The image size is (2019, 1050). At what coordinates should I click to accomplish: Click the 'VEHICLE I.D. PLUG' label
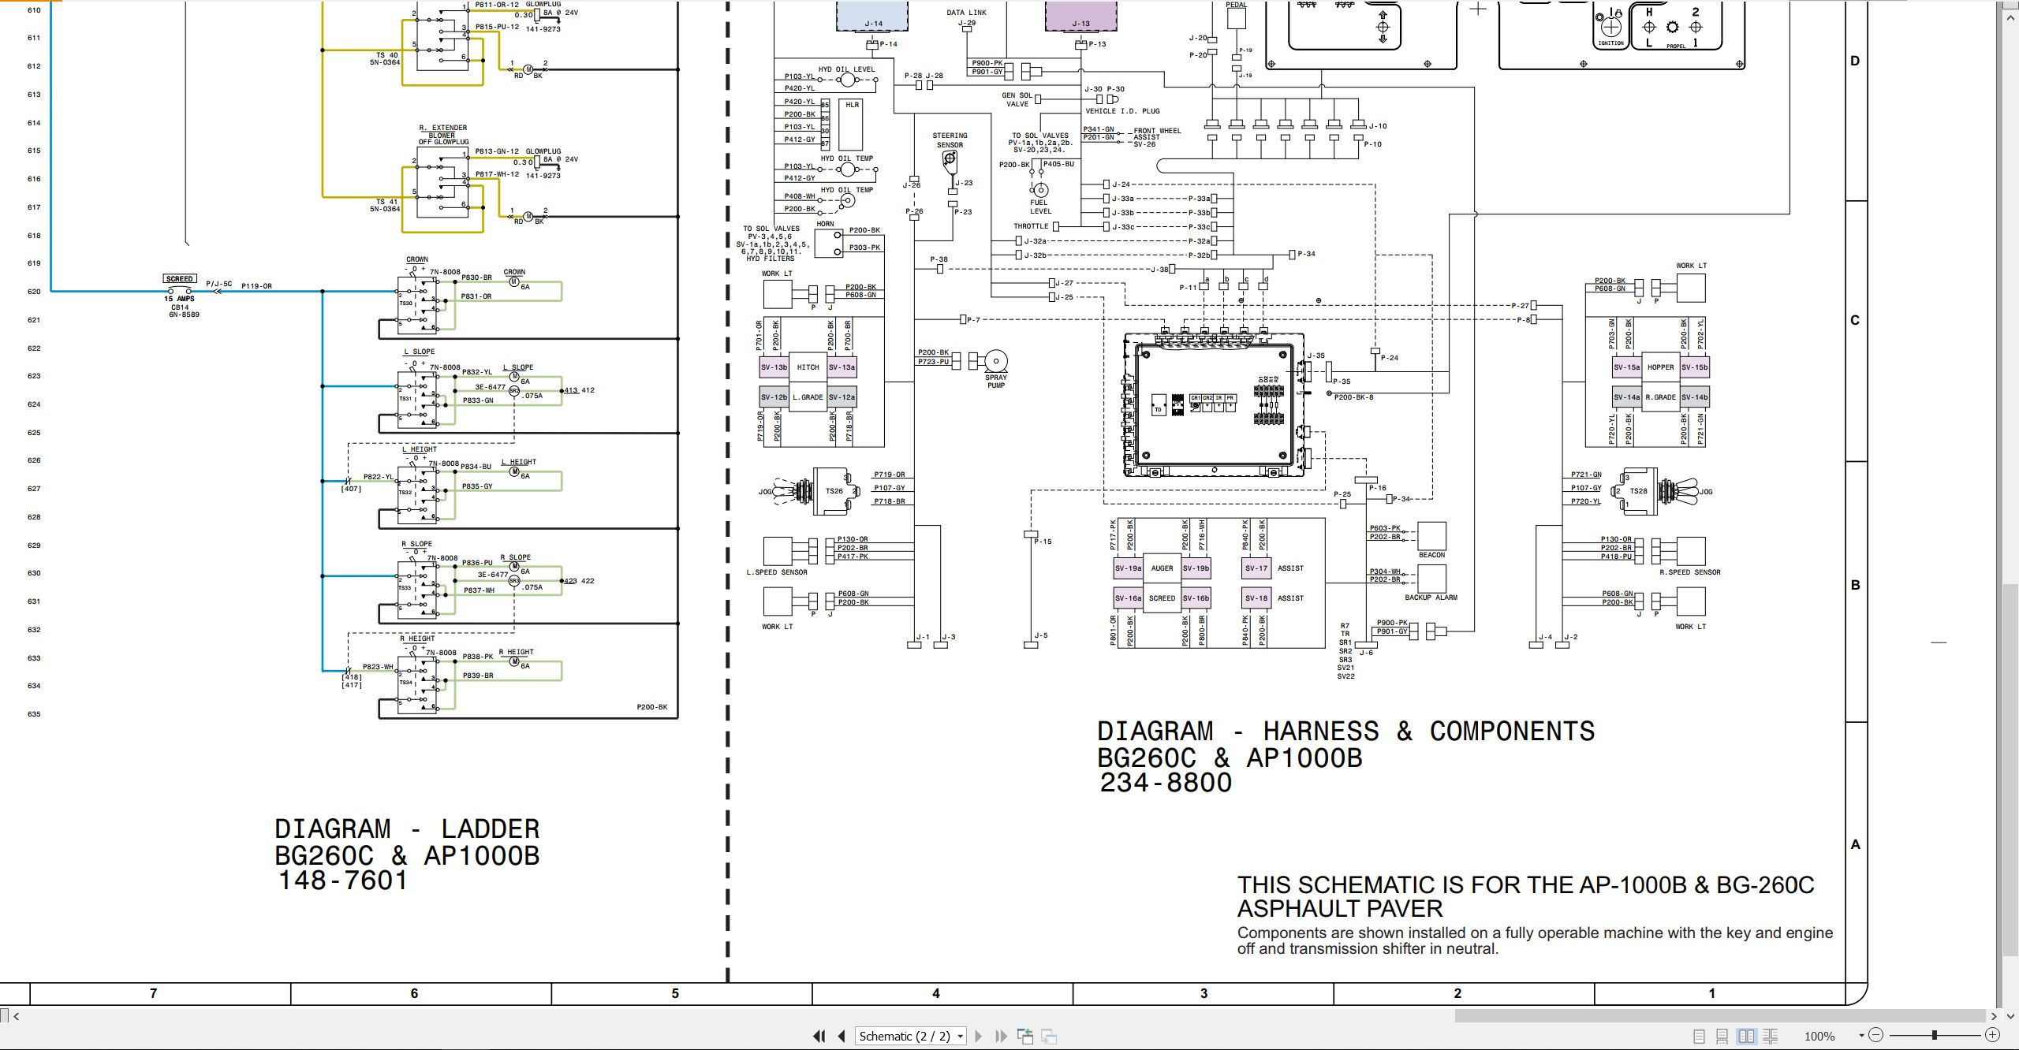tap(1122, 111)
